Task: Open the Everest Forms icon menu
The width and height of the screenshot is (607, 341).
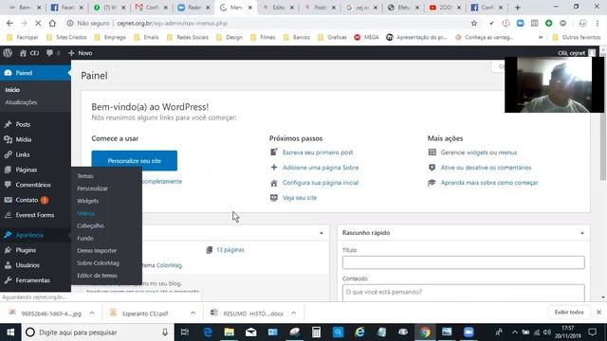Action: tap(9, 215)
